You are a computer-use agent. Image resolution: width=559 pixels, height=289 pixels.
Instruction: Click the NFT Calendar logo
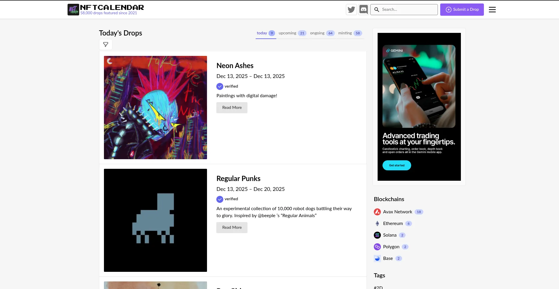(x=73, y=10)
